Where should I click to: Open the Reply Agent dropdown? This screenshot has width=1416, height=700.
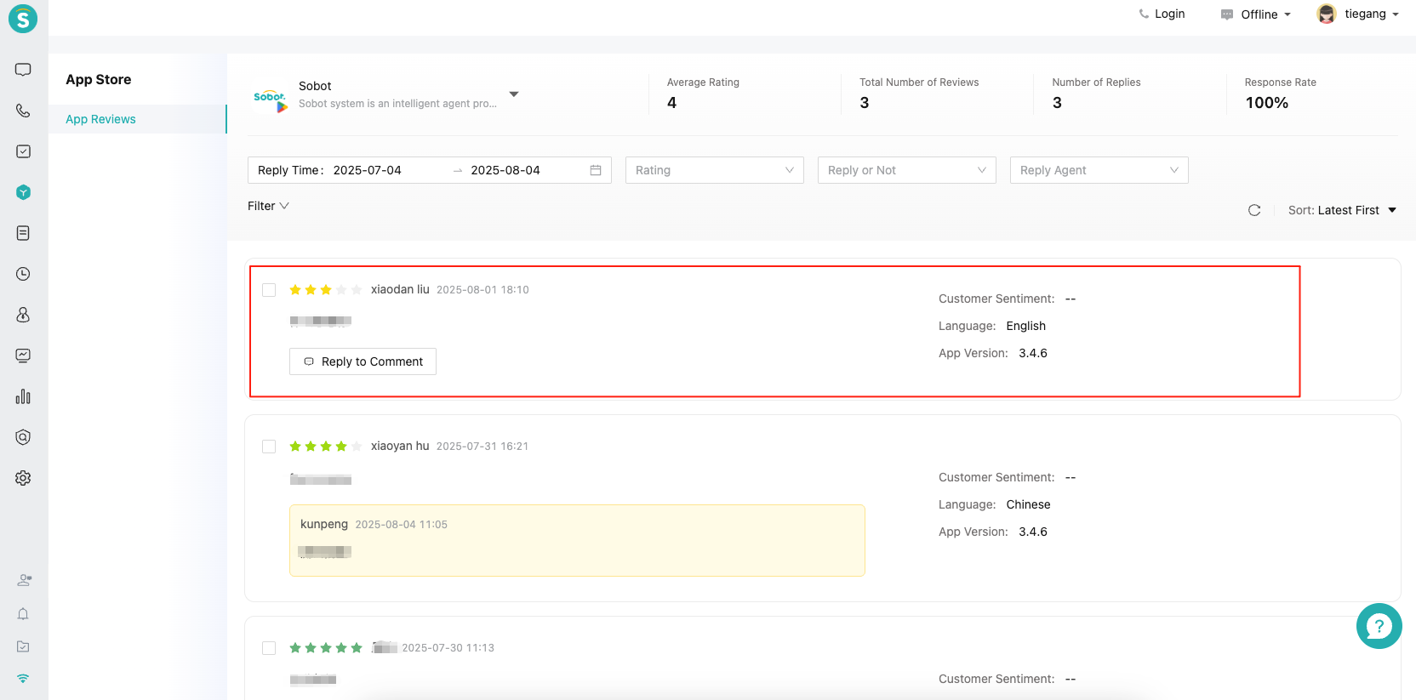point(1099,170)
